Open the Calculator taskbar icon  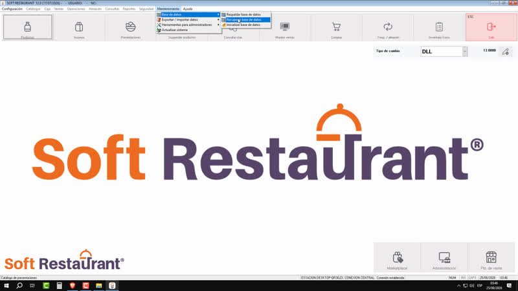[59, 286]
